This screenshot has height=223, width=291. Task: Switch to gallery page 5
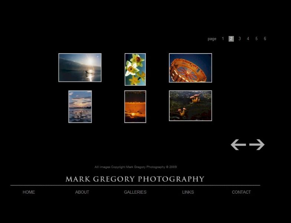pyautogui.click(x=256, y=39)
